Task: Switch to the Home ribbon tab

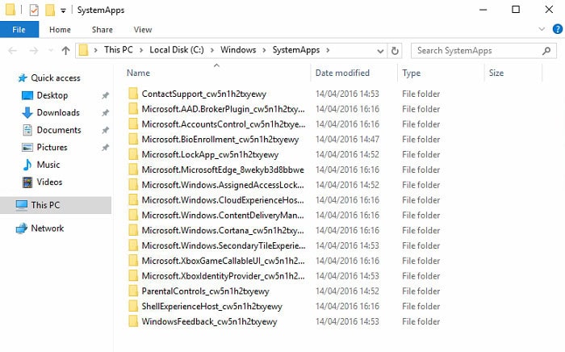Action: (x=60, y=30)
